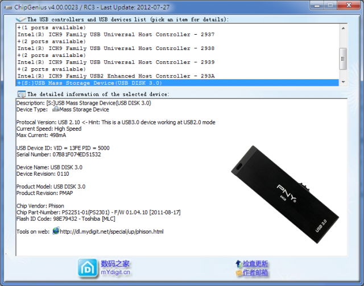Image resolution: width=364 pixels, height=286 pixels.
Task: Click the Description: [S:]USB Mass Storage line
Action: pos(84,103)
